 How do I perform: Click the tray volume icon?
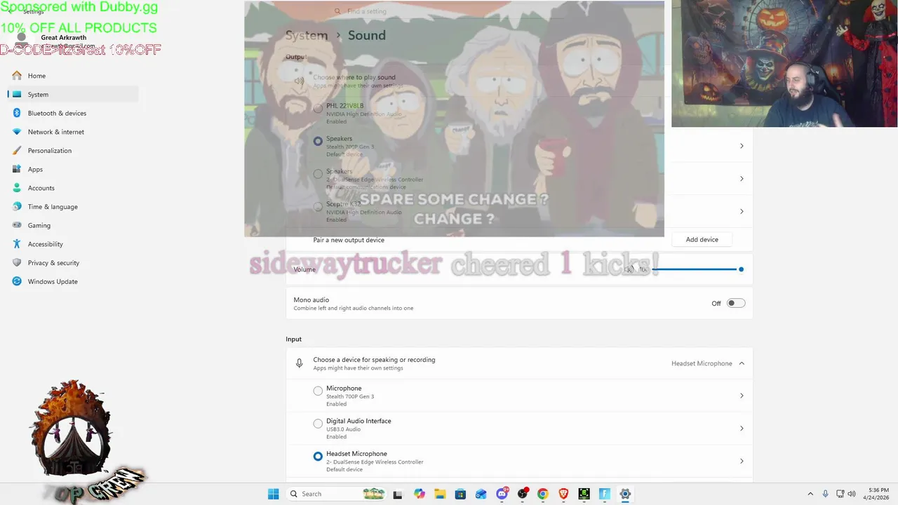pyautogui.click(x=852, y=494)
